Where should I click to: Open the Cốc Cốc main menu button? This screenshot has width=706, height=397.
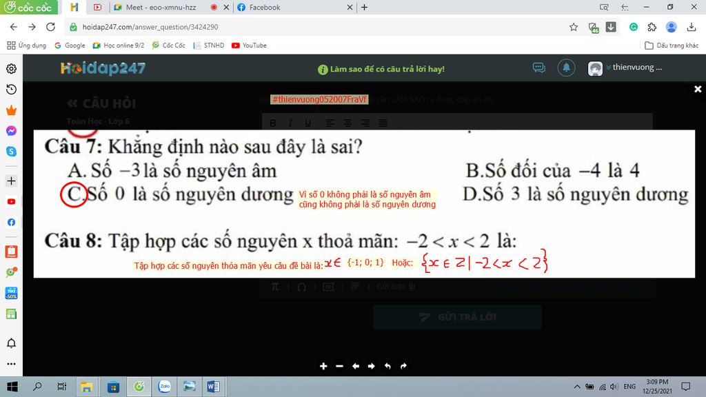(x=28, y=7)
